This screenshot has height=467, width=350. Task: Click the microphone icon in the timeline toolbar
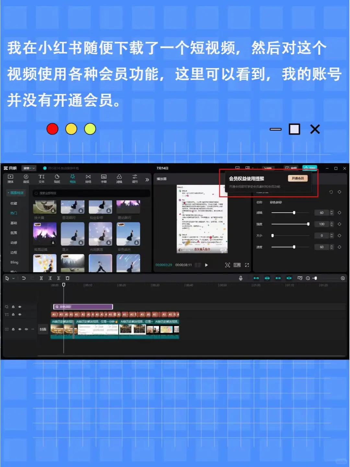(240, 278)
